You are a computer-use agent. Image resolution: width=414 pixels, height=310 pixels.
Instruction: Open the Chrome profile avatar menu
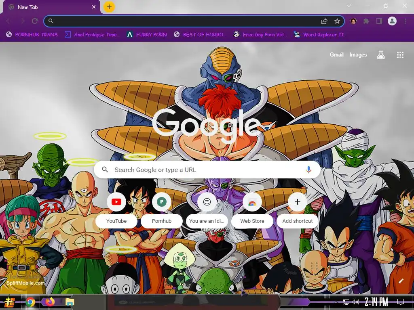pyautogui.click(x=392, y=21)
